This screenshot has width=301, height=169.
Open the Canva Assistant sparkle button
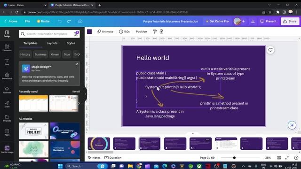(292, 125)
